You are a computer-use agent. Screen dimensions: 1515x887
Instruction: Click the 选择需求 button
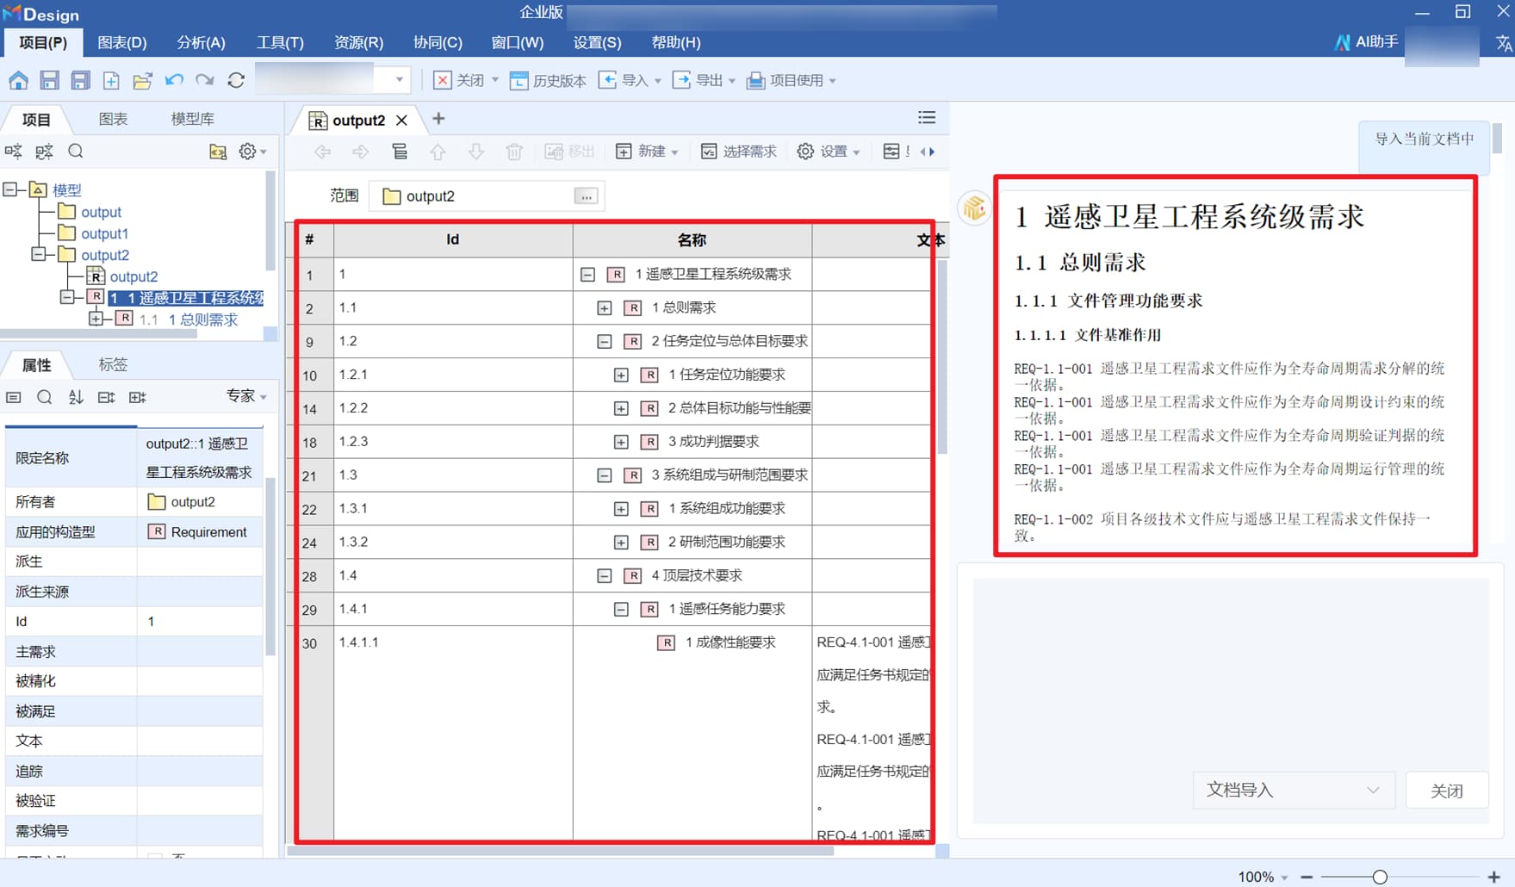tap(738, 152)
